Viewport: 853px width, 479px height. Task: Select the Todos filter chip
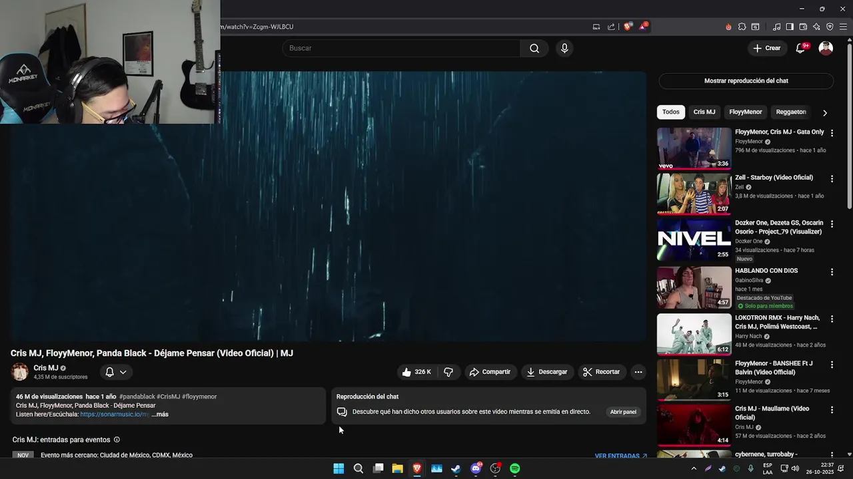click(x=671, y=112)
